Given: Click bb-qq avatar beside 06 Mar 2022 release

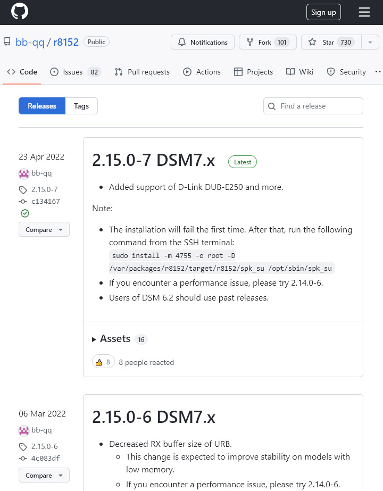Looking at the screenshot, I should pos(24,430).
